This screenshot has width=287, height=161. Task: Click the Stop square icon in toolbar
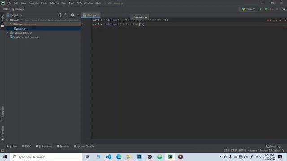click(277, 9)
